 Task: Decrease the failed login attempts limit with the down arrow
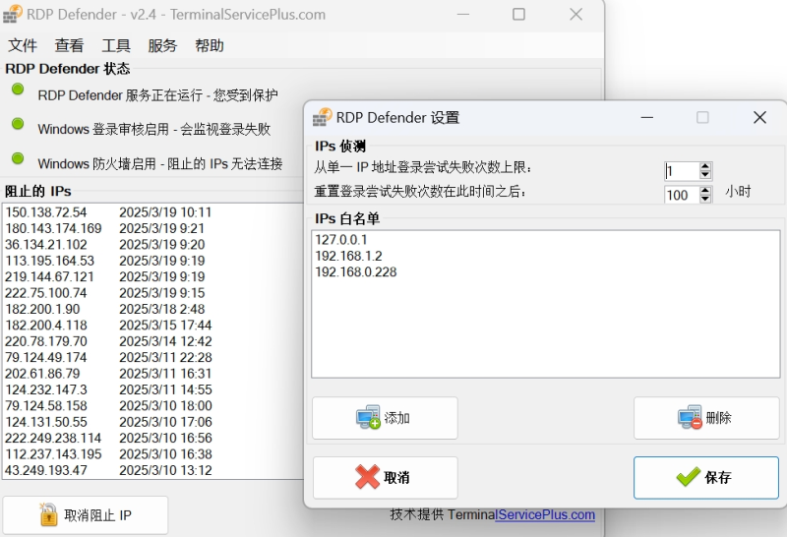705,175
